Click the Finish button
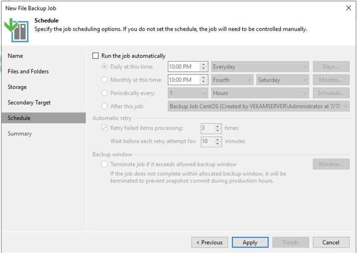The height and width of the screenshot is (253, 357). point(290,242)
